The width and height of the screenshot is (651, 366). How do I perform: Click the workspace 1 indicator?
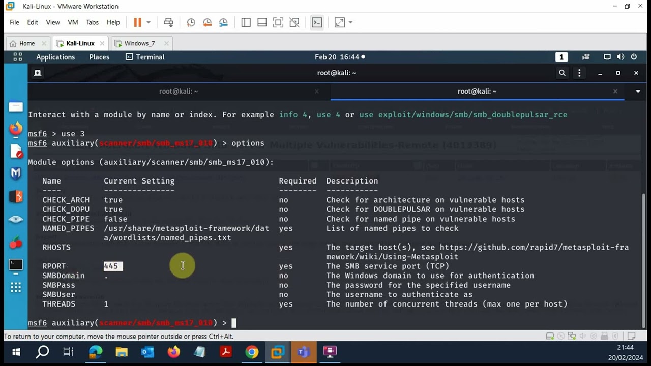tap(561, 57)
